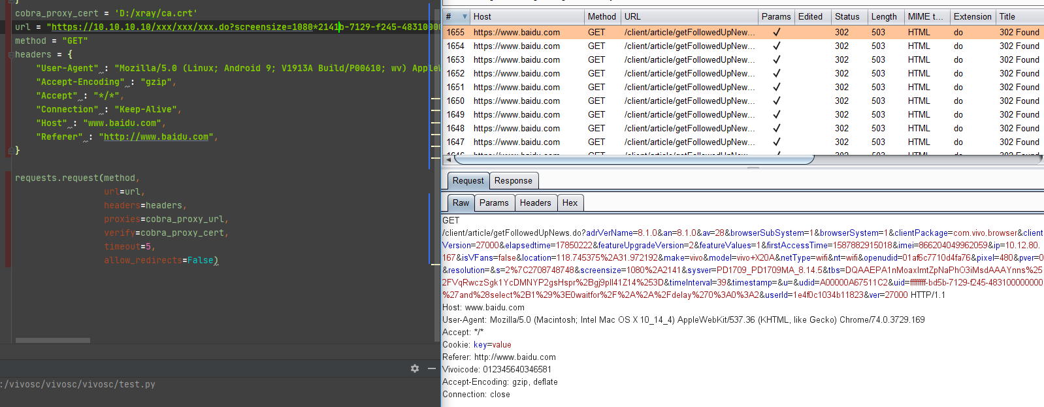Switch to the Request tab
1044x407 pixels.
[468, 181]
